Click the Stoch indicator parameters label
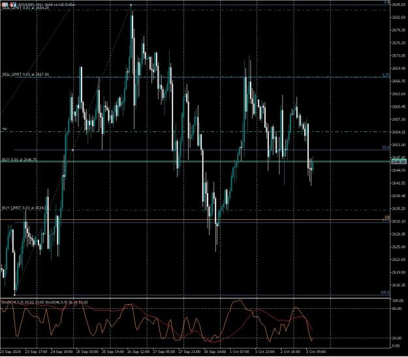This screenshot has height=357, width=408. click(45, 302)
